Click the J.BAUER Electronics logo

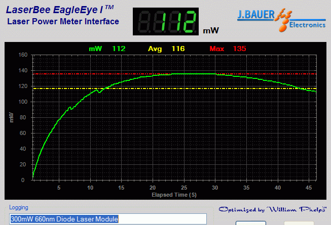[281, 20]
